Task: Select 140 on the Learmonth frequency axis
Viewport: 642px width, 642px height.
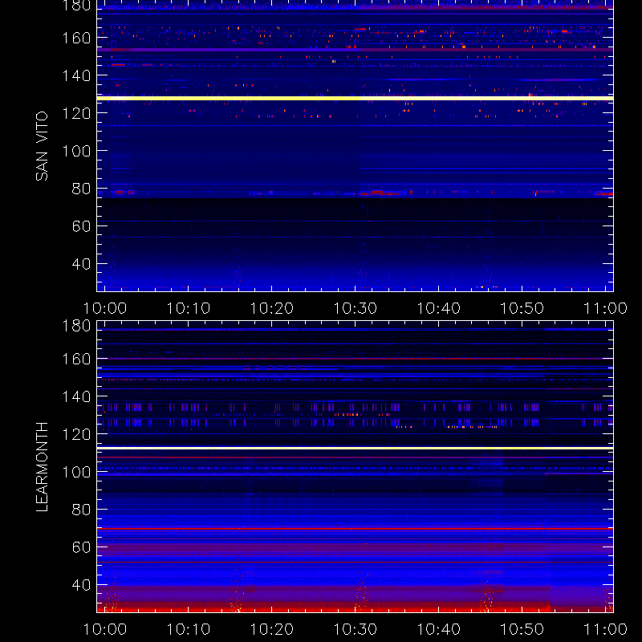Action: (76, 396)
